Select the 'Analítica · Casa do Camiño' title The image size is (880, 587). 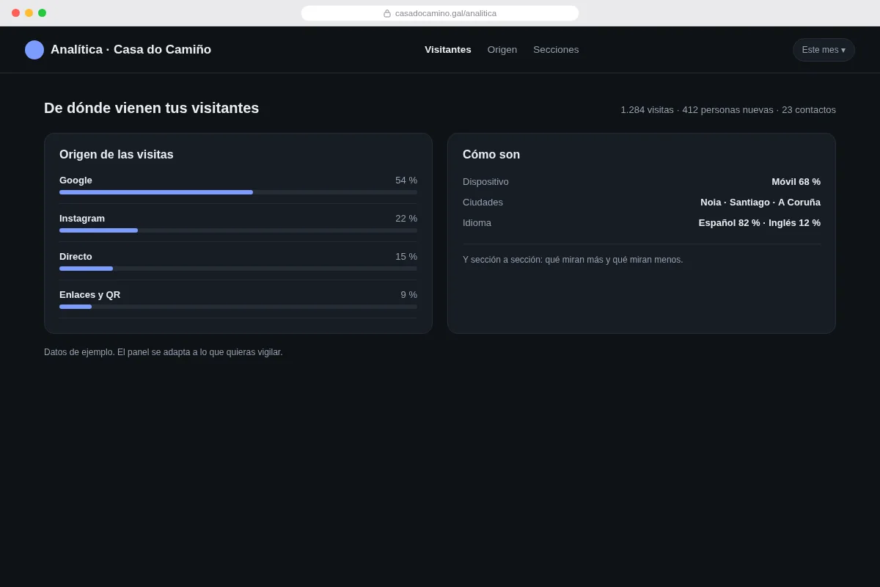[x=131, y=50]
